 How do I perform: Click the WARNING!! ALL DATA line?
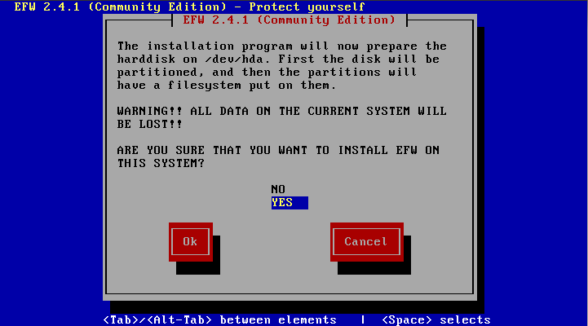tap(281, 112)
